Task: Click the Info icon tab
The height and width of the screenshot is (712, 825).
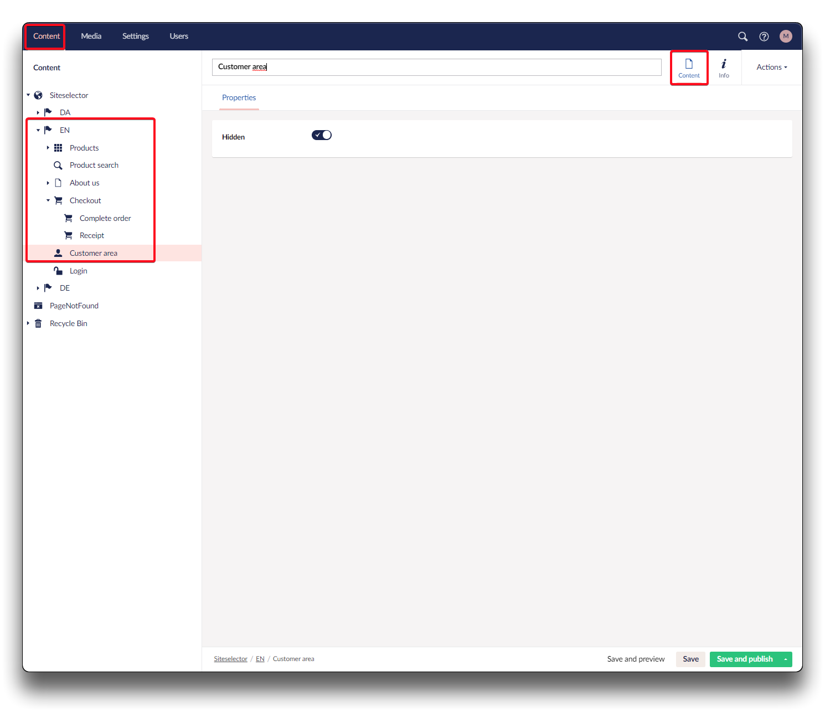Action: (724, 68)
